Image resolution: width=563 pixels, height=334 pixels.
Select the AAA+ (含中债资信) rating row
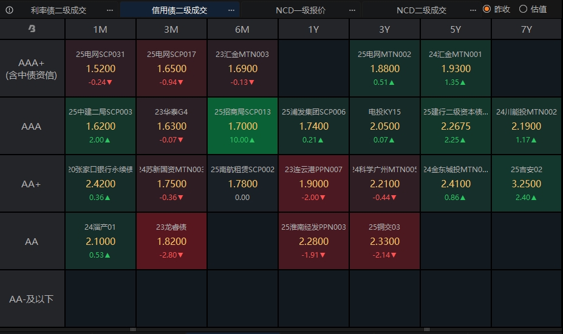[32, 68]
